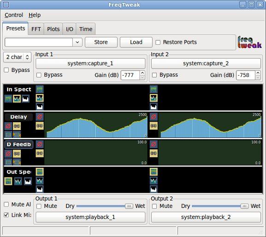Set all Out Spec plots to spectrogram view

(8, 181)
